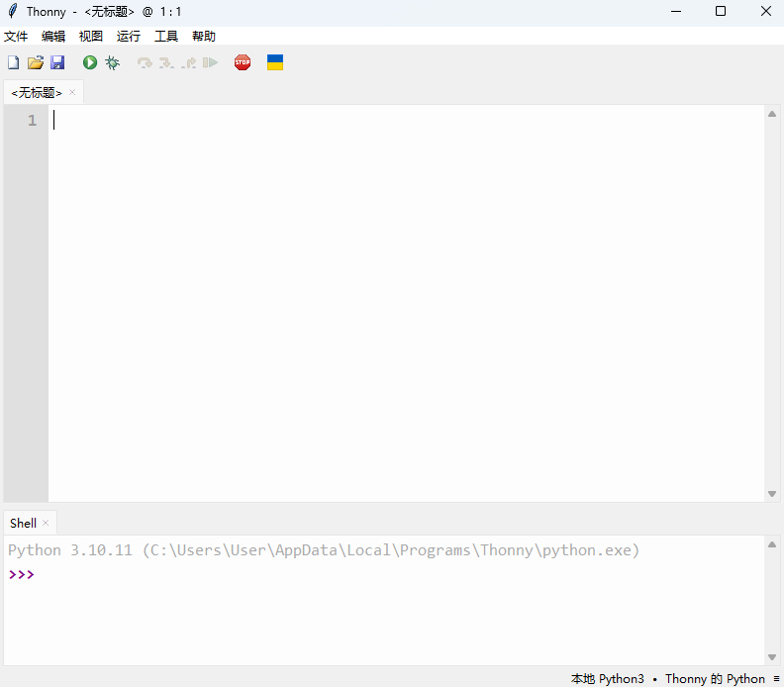This screenshot has width=784, height=687.
Task: Click the Step over debug icon
Action: 145,62
